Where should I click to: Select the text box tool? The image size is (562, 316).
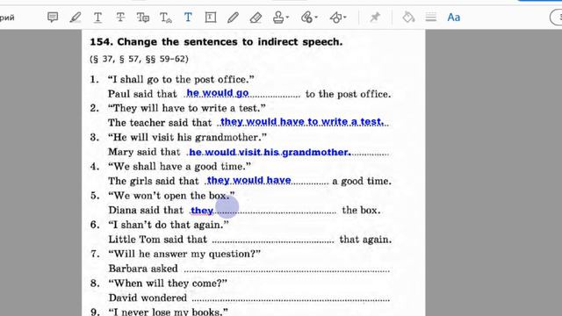pos(211,18)
